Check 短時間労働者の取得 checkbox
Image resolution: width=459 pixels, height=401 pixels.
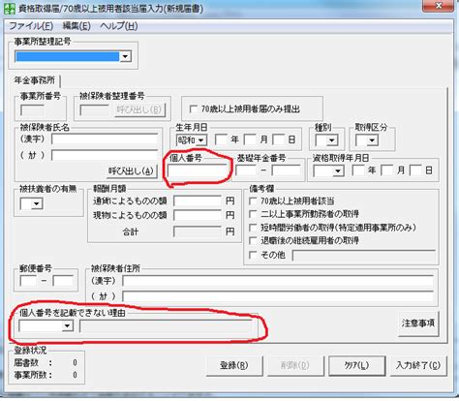point(253,228)
